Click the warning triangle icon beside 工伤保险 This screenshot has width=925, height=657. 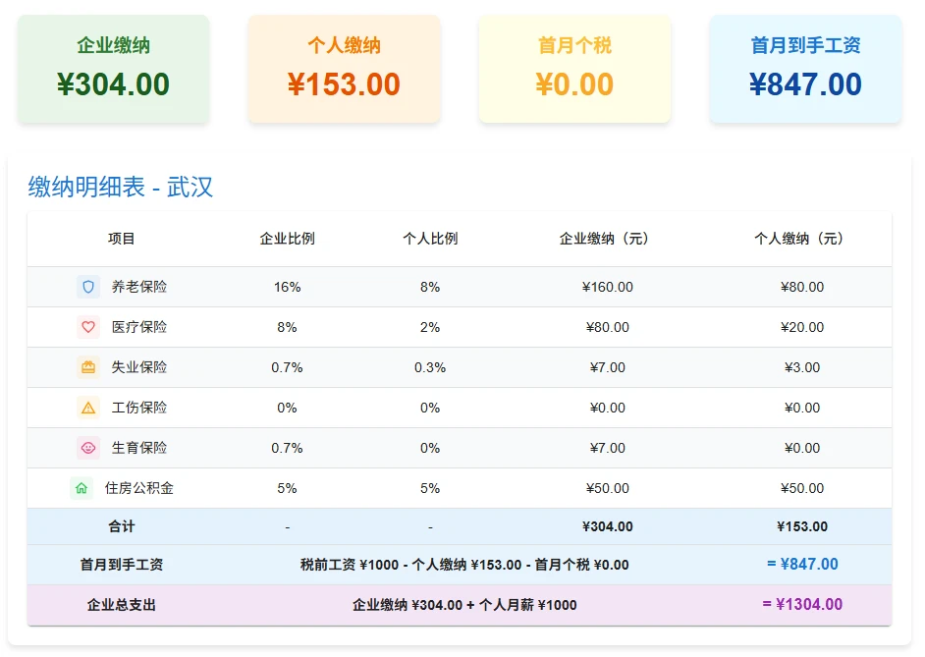tap(88, 408)
